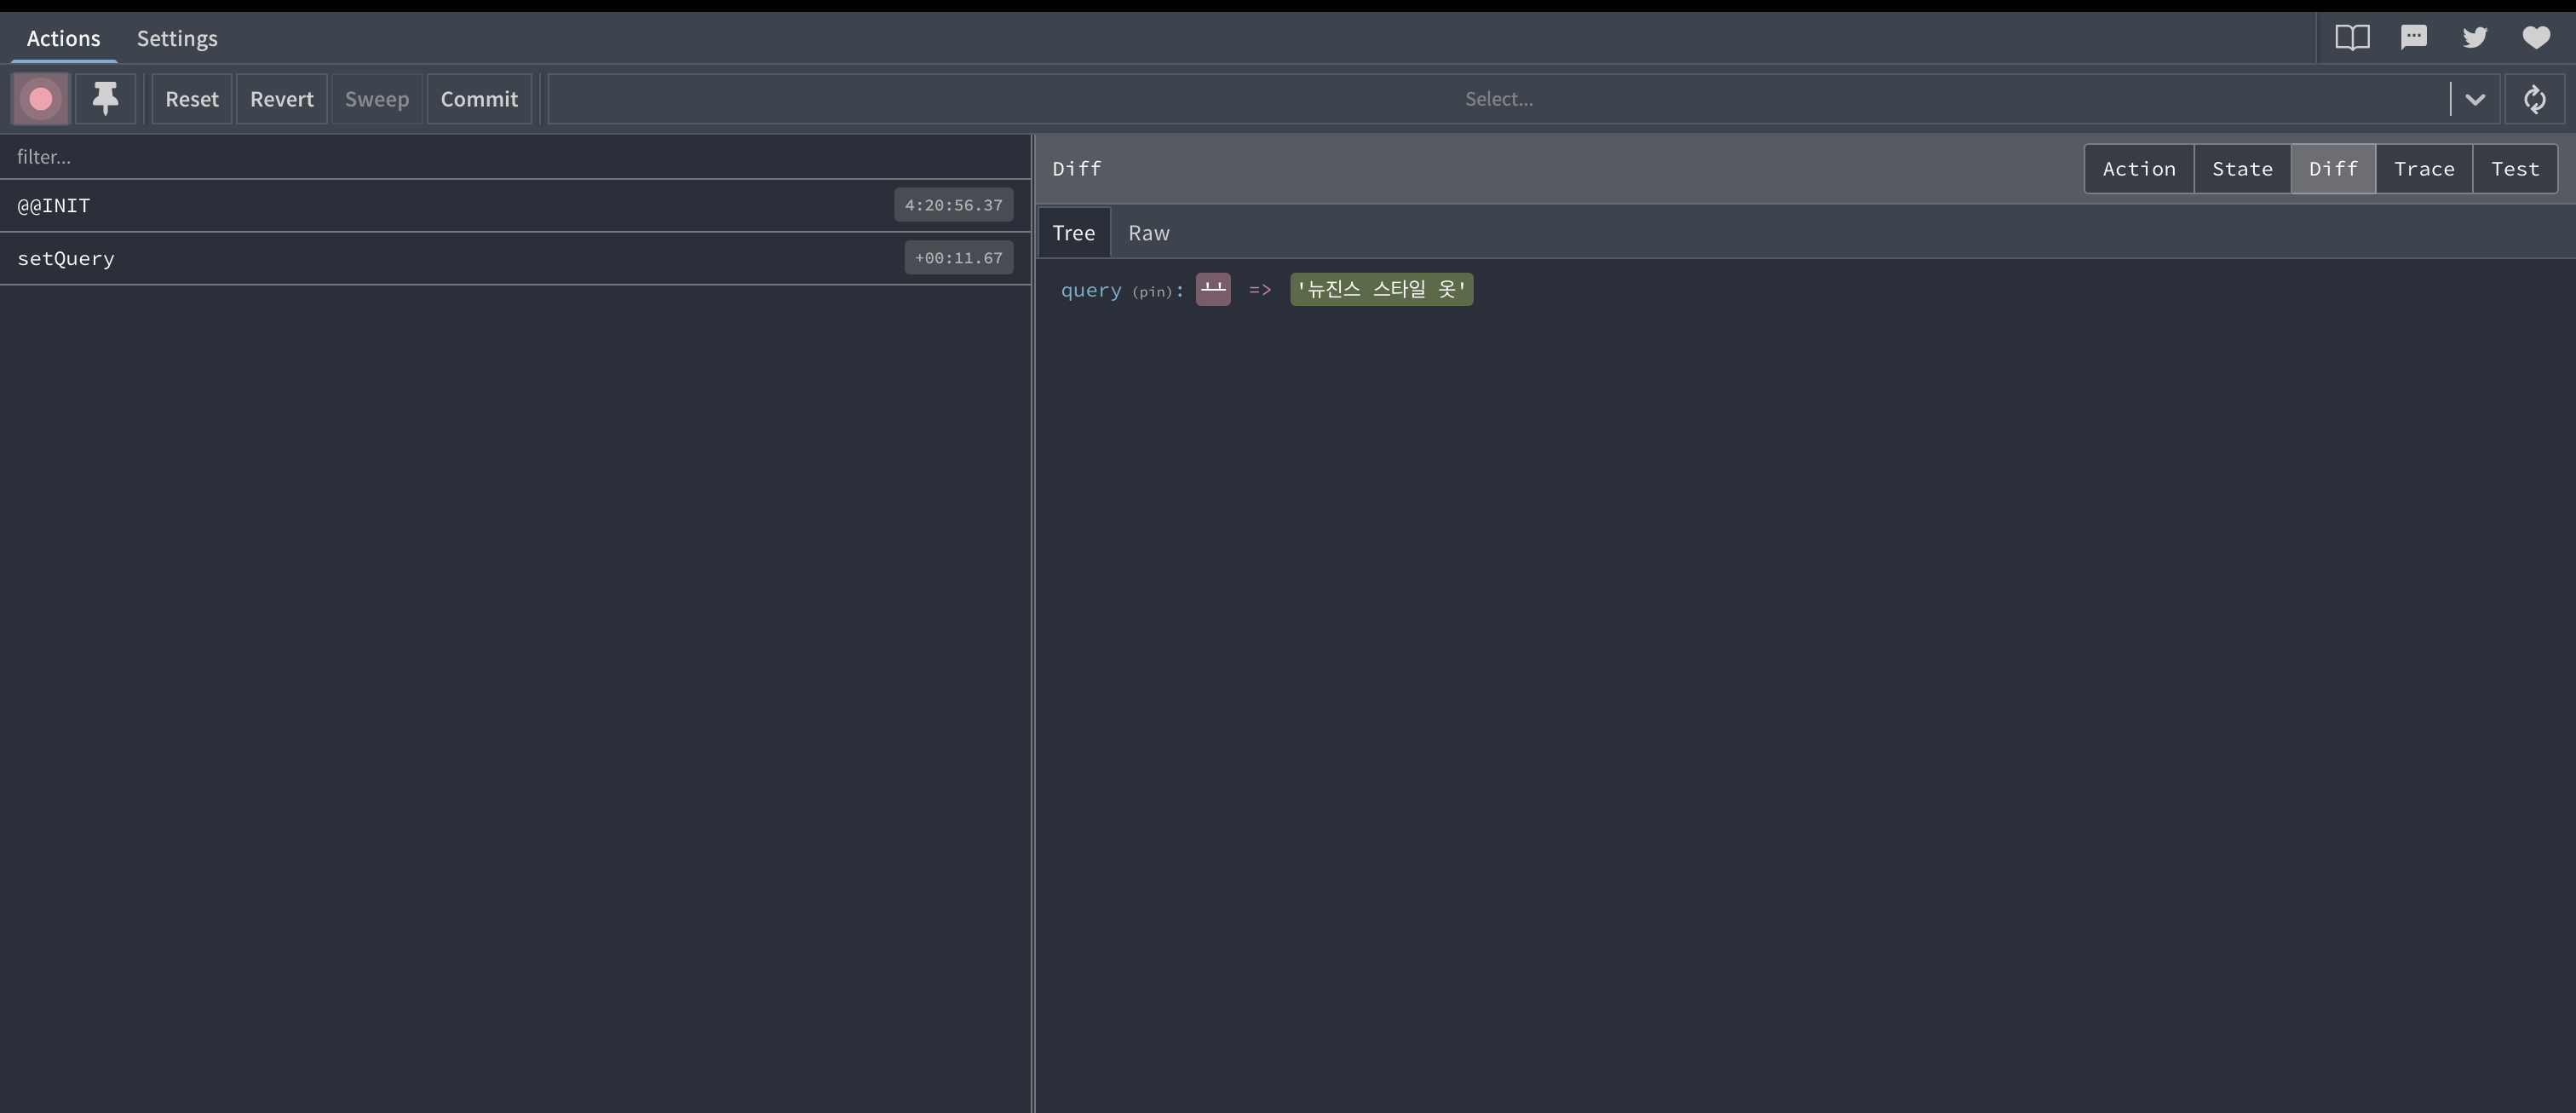Open the Select... instance combo box
Screen dimensions: 2576x1113
[x=1524, y=99]
